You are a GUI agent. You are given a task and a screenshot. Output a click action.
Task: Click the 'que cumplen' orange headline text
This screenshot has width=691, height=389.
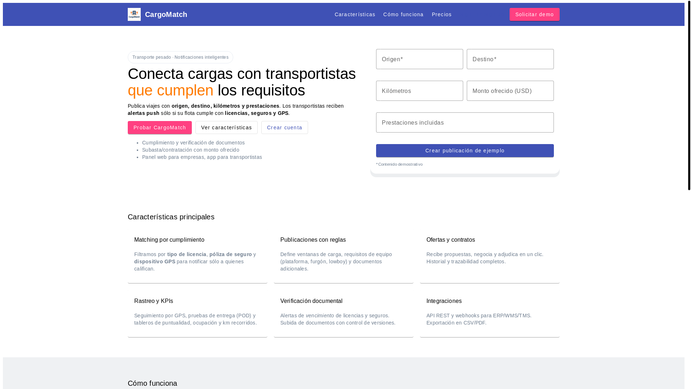click(x=171, y=90)
